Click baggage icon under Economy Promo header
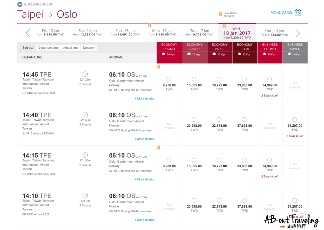 coord(164,54)
